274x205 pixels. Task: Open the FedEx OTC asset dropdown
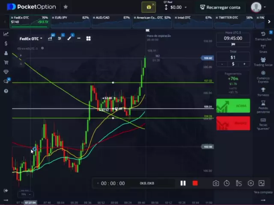click(x=31, y=38)
